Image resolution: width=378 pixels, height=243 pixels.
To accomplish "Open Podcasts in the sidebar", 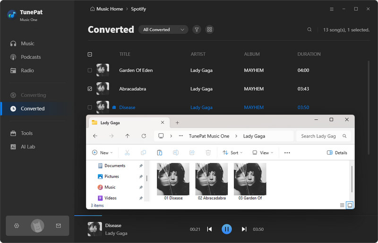I will point(31,57).
